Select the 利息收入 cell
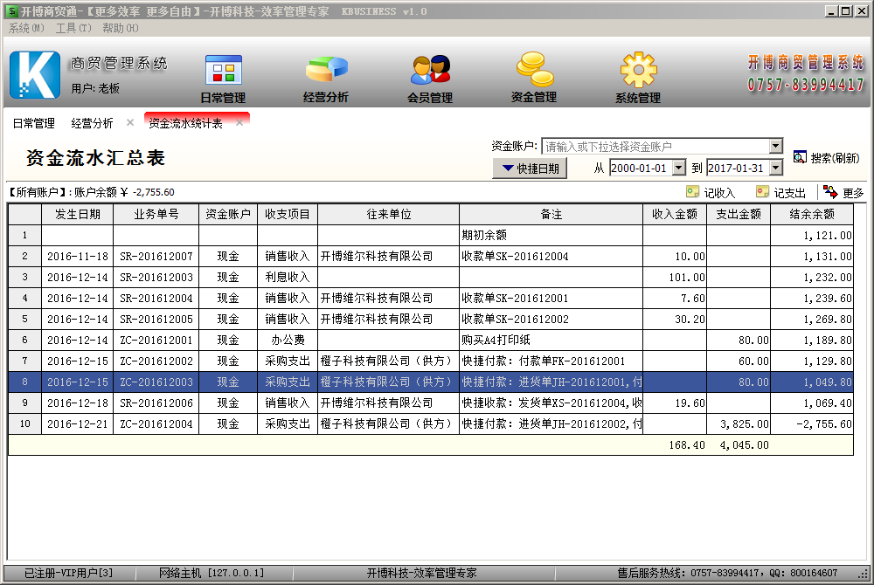 [x=287, y=277]
